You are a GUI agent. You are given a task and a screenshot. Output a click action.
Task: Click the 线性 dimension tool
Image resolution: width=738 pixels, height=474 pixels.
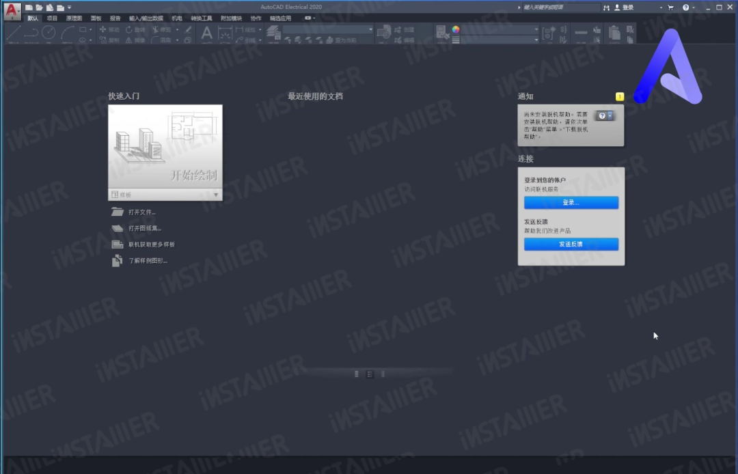(x=246, y=29)
